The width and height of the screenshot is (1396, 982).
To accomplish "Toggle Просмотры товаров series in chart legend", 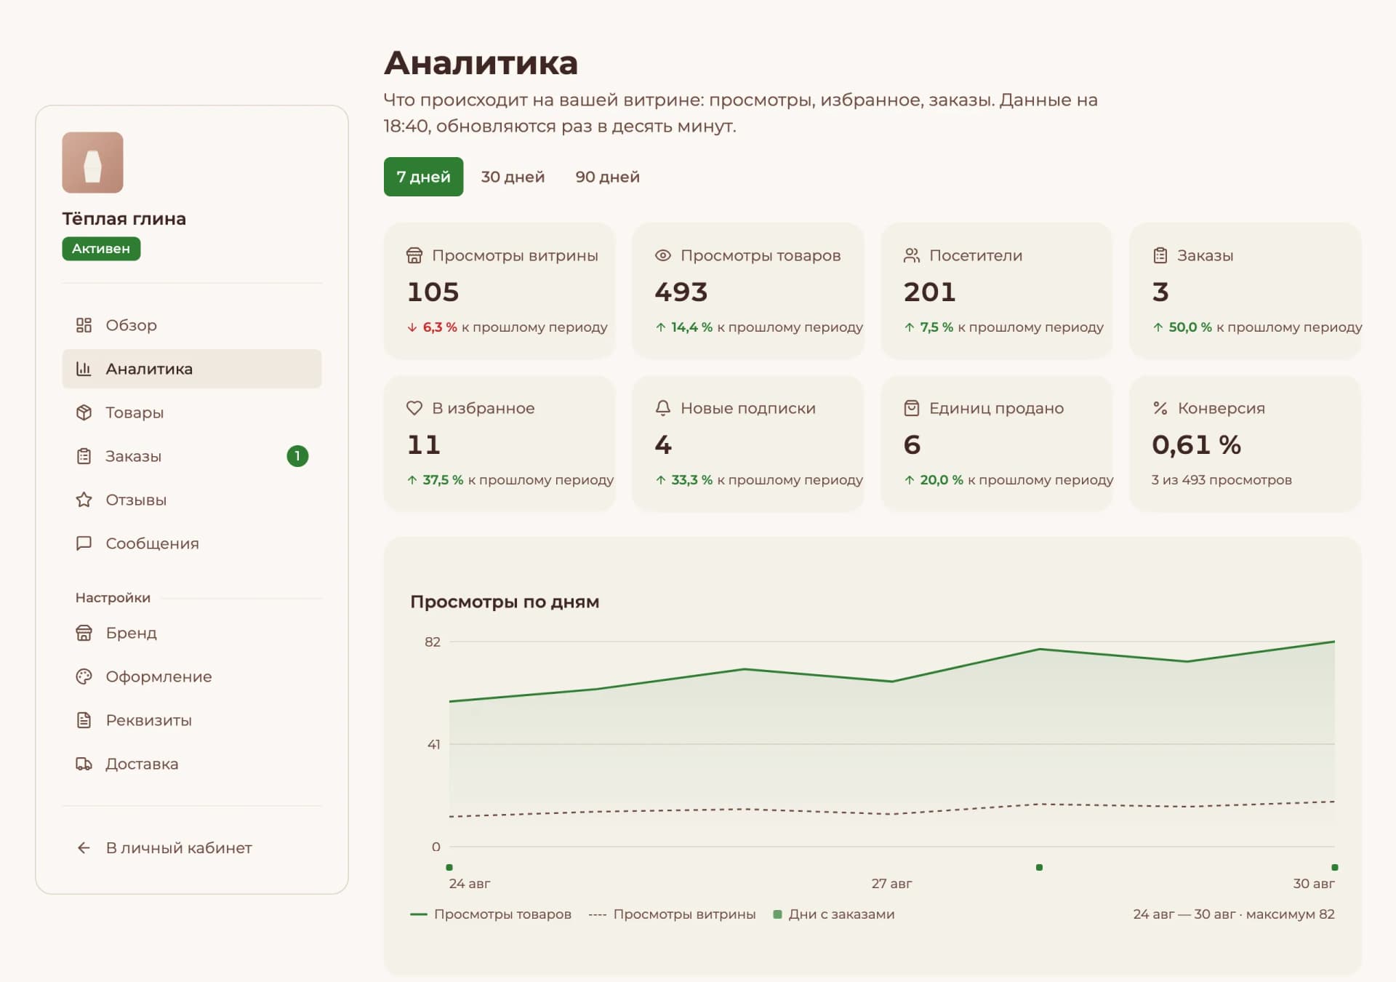I will [x=491, y=914].
